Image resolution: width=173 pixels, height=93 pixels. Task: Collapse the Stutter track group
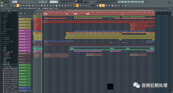40,20
